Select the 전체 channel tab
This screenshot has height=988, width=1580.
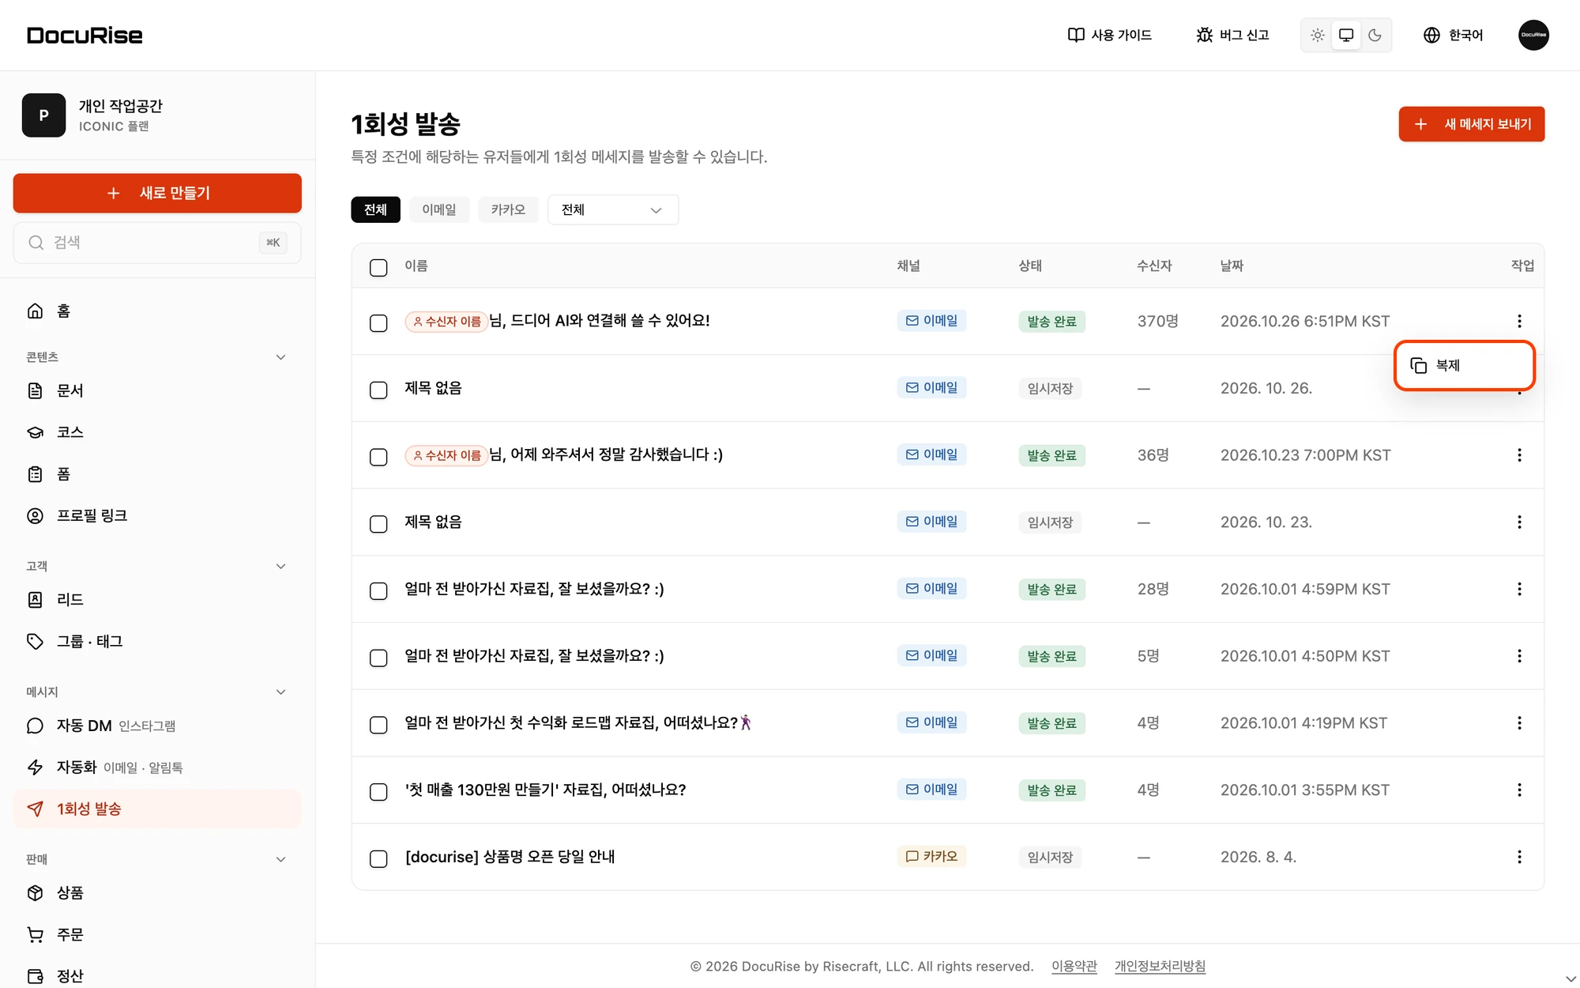coord(375,209)
